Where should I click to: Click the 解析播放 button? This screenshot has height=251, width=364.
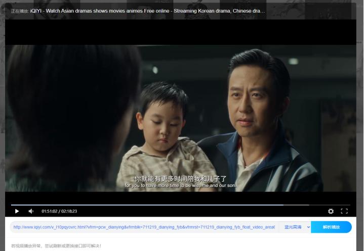(x=331, y=227)
